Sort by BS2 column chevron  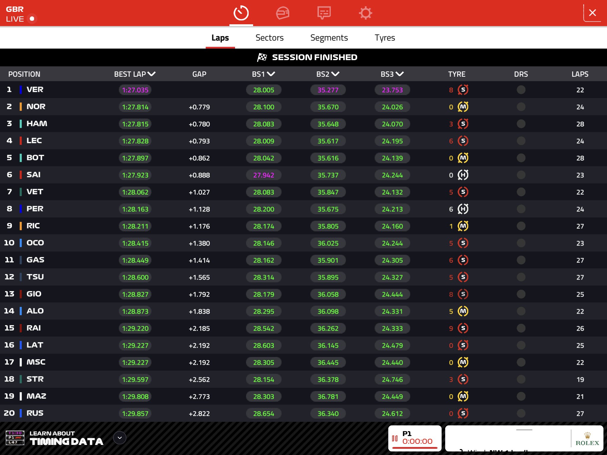335,74
